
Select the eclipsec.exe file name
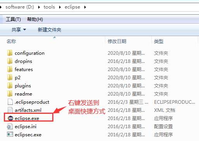[28, 135]
